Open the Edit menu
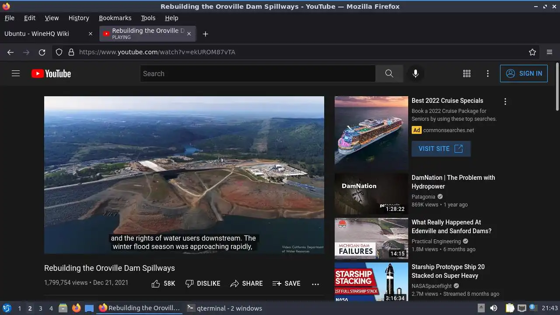560x315 pixels. point(30,18)
